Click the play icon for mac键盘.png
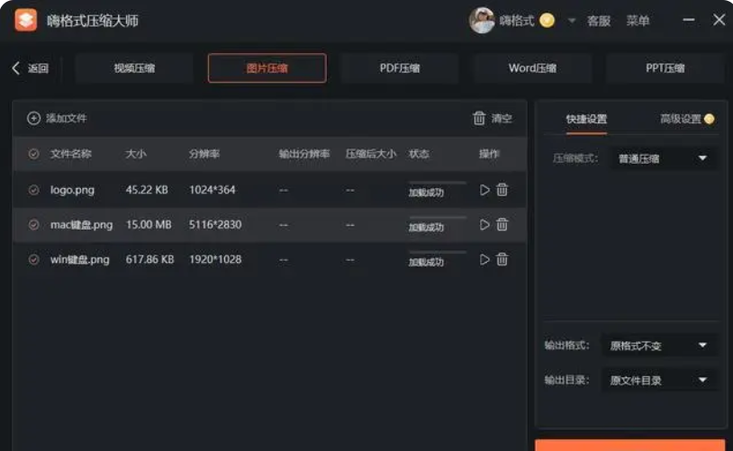Screen dimensions: 733x451 (484, 225)
